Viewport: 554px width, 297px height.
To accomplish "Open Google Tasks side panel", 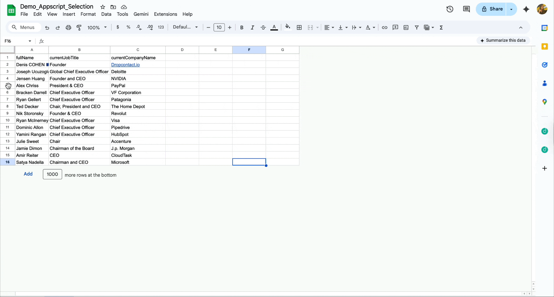I will [x=544, y=65].
